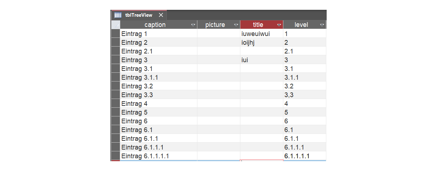Screen dimensions: 437x171
Task: Close the tblTreeView tab
Action: pos(161,15)
